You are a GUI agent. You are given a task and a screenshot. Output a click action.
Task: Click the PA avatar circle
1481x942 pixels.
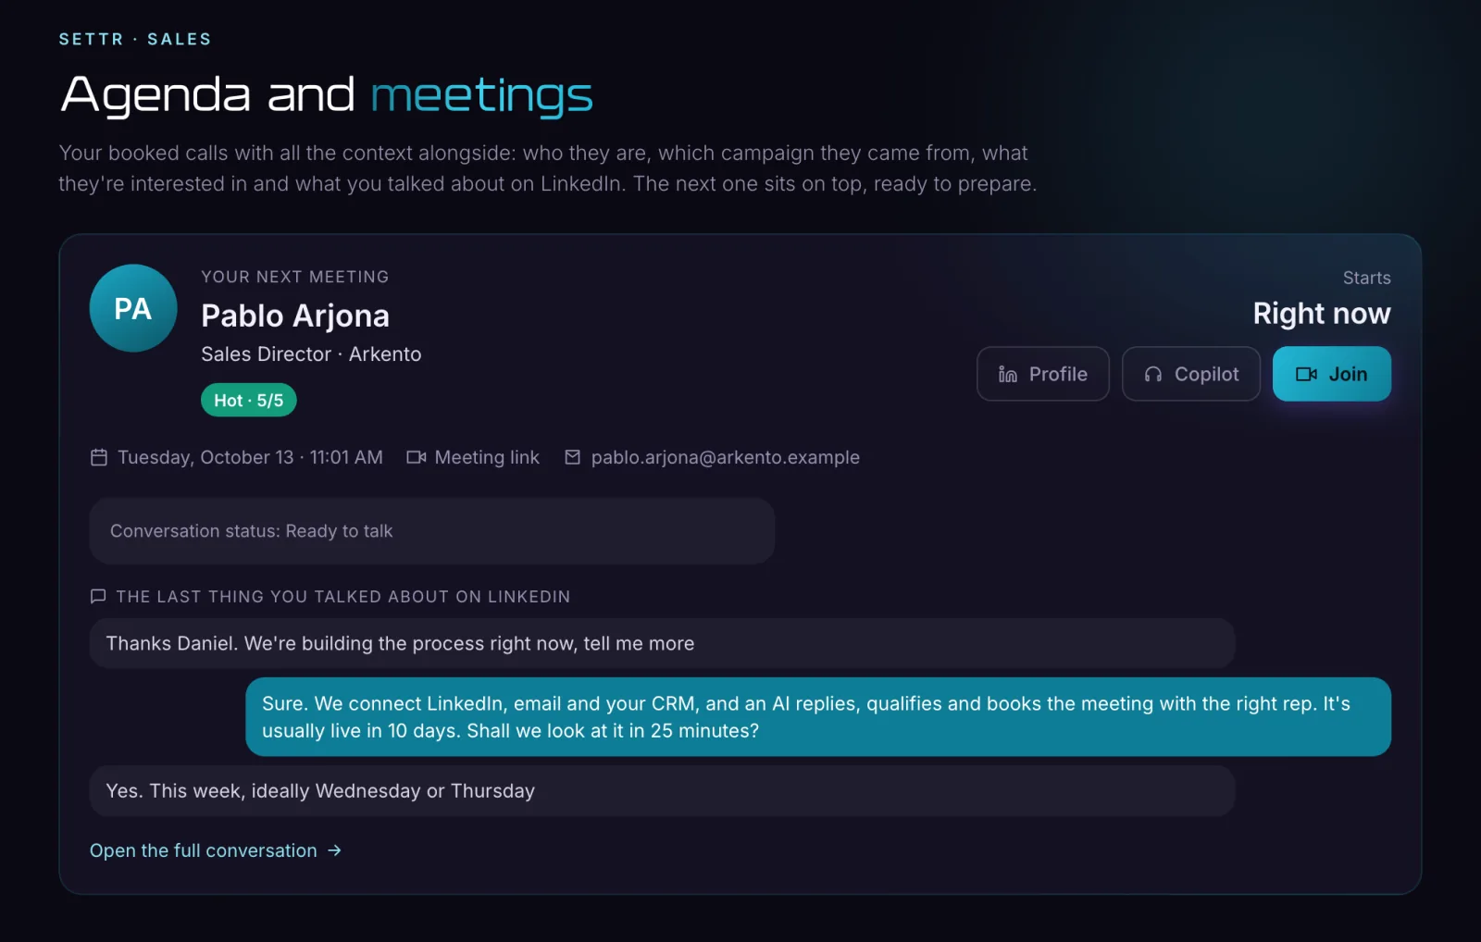point(133,308)
